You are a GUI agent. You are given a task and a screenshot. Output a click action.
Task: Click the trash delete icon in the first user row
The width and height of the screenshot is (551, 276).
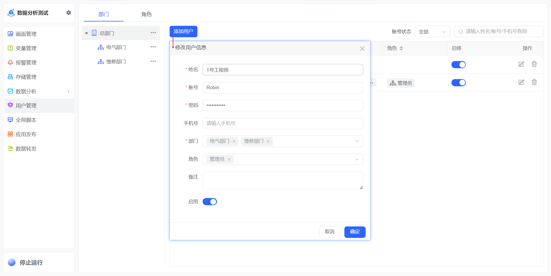click(x=534, y=64)
